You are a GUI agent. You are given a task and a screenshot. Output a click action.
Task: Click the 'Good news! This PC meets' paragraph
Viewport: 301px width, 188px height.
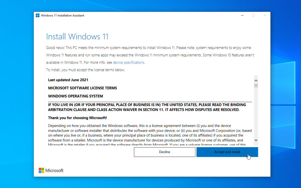coord(150,55)
